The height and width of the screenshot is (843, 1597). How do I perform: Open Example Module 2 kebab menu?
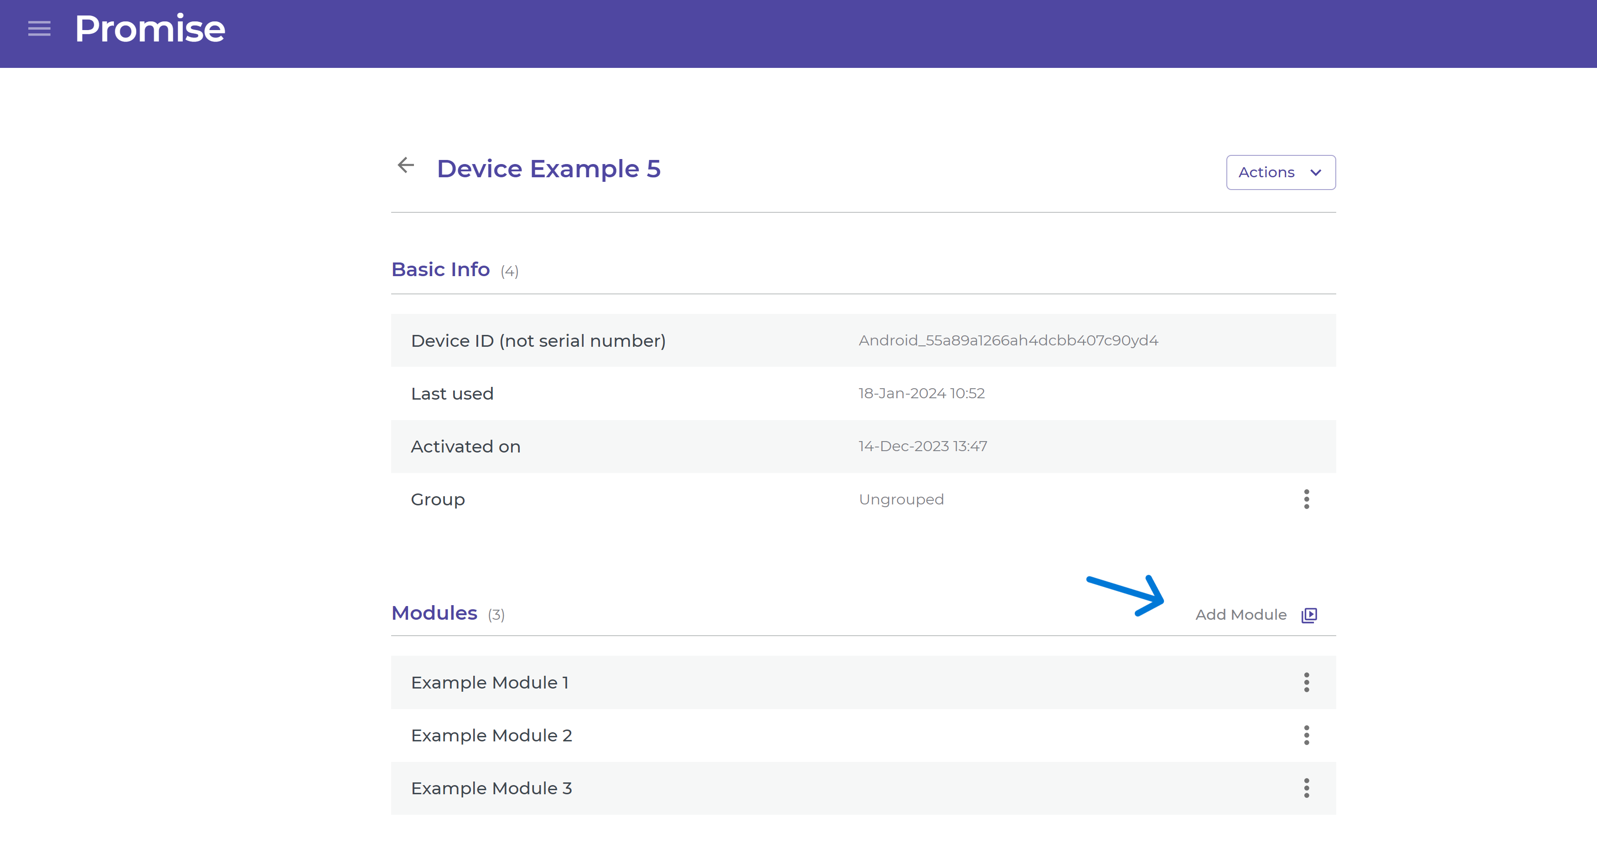point(1306,735)
